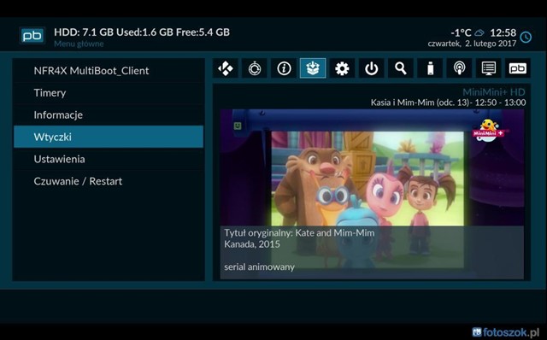Select the USB stick icon
The image size is (547, 340).
(430, 68)
